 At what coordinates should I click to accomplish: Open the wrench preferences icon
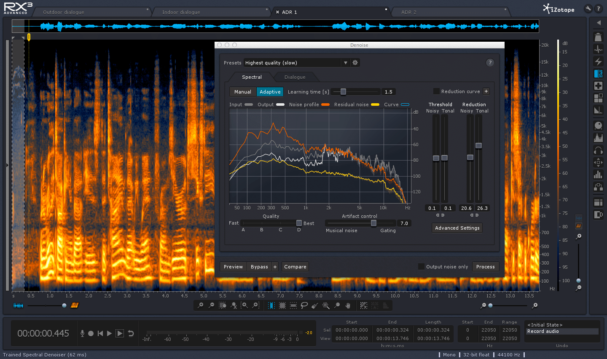tap(588, 8)
